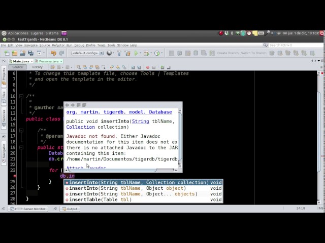Click Stop Macro Recording icon
This screenshot has width=325, height=243.
[x=154, y=67]
